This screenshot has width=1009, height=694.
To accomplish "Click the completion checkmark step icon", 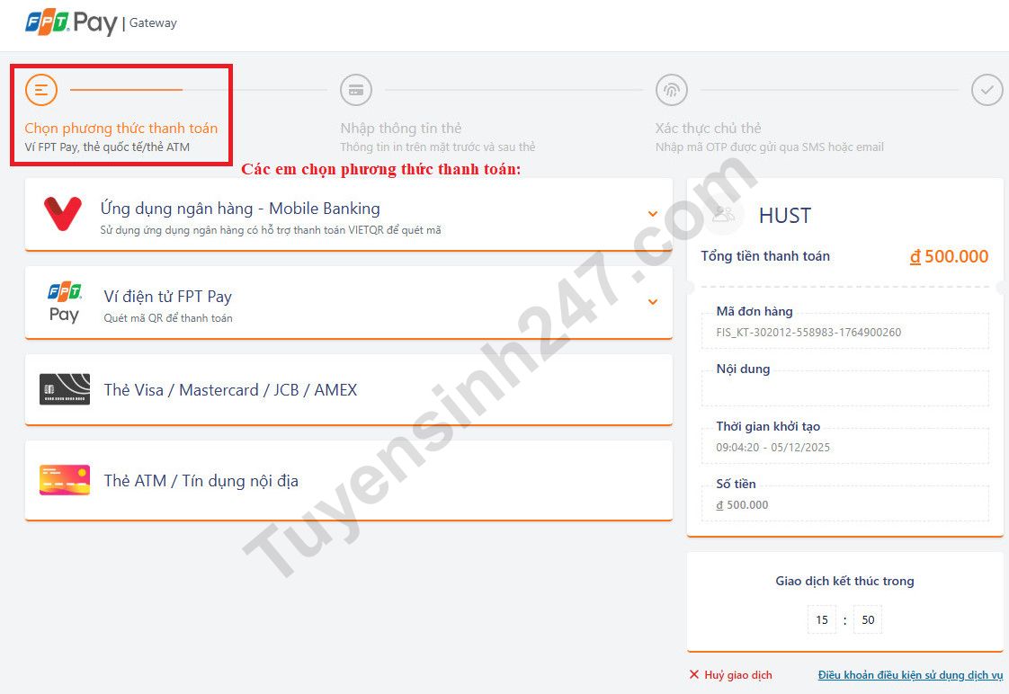I will click(x=987, y=90).
